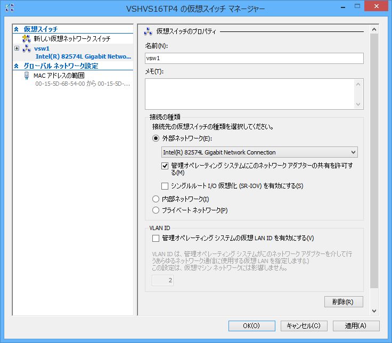The width and height of the screenshot is (392, 343).
Task: Click the VLAN ID number field
Action: coord(162,280)
